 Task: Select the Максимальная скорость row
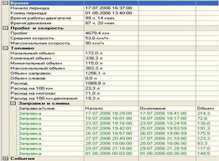point(114,43)
